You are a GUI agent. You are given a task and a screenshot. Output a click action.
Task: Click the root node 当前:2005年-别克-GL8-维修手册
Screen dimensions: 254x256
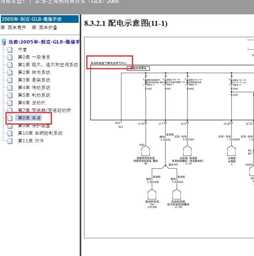click(44, 42)
